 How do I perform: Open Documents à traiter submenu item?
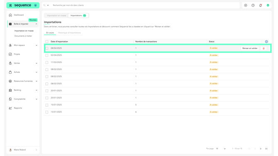point(23,36)
